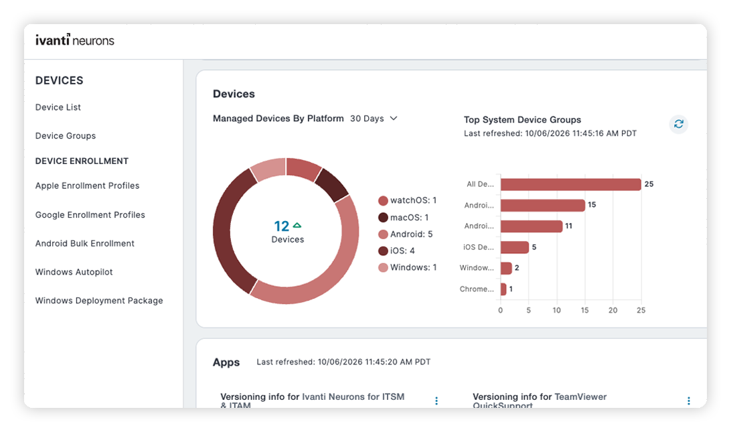Open Windows Autopilot page

pos(74,272)
